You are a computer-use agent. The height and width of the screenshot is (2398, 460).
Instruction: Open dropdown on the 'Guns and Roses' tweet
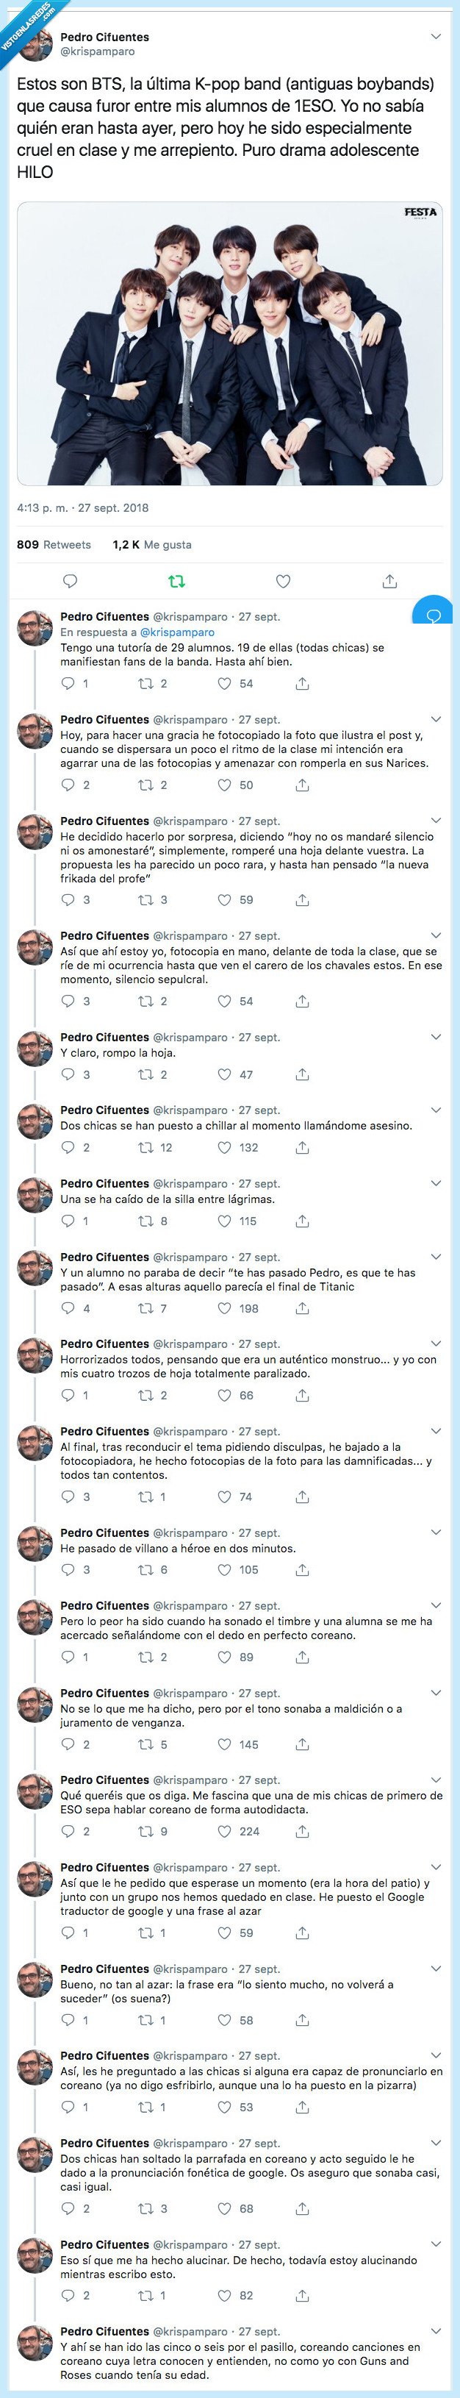[436, 2332]
